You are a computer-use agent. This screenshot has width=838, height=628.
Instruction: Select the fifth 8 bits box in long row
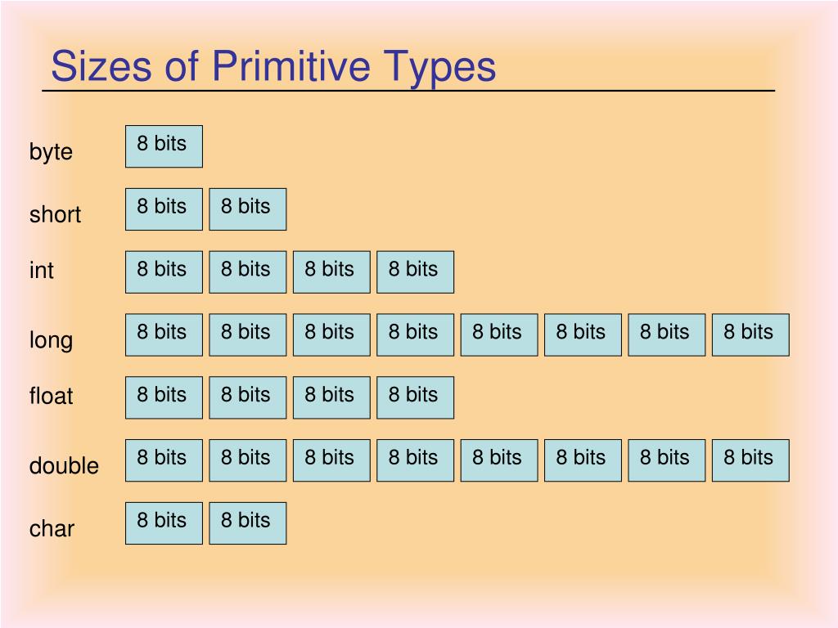coord(499,334)
